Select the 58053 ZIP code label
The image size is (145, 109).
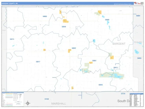click(x=139, y=58)
